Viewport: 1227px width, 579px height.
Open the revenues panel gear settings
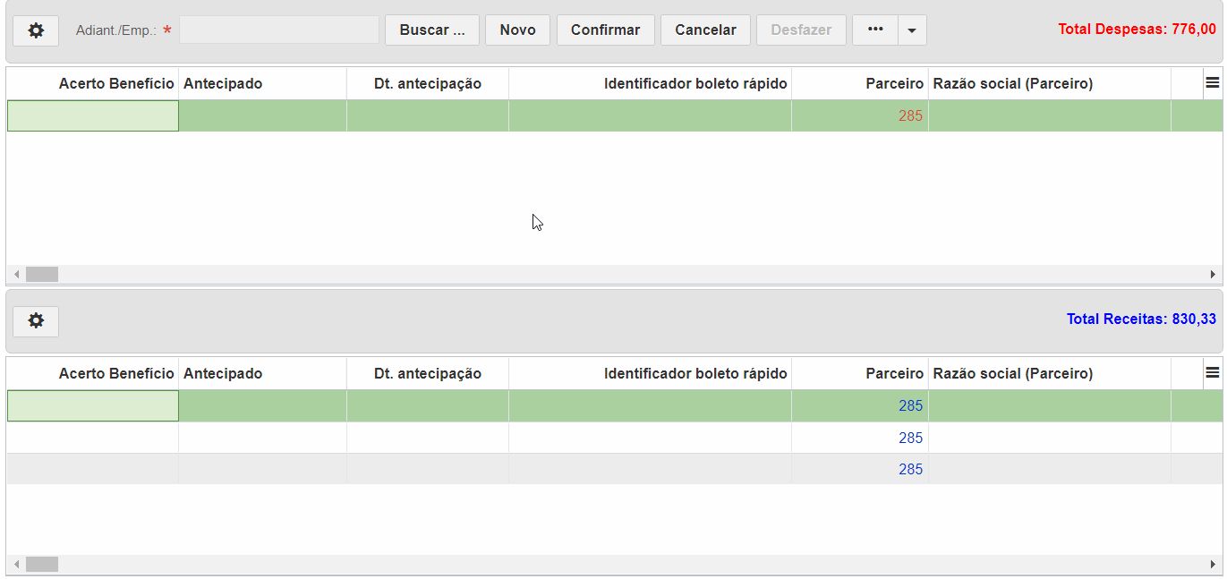point(36,320)
